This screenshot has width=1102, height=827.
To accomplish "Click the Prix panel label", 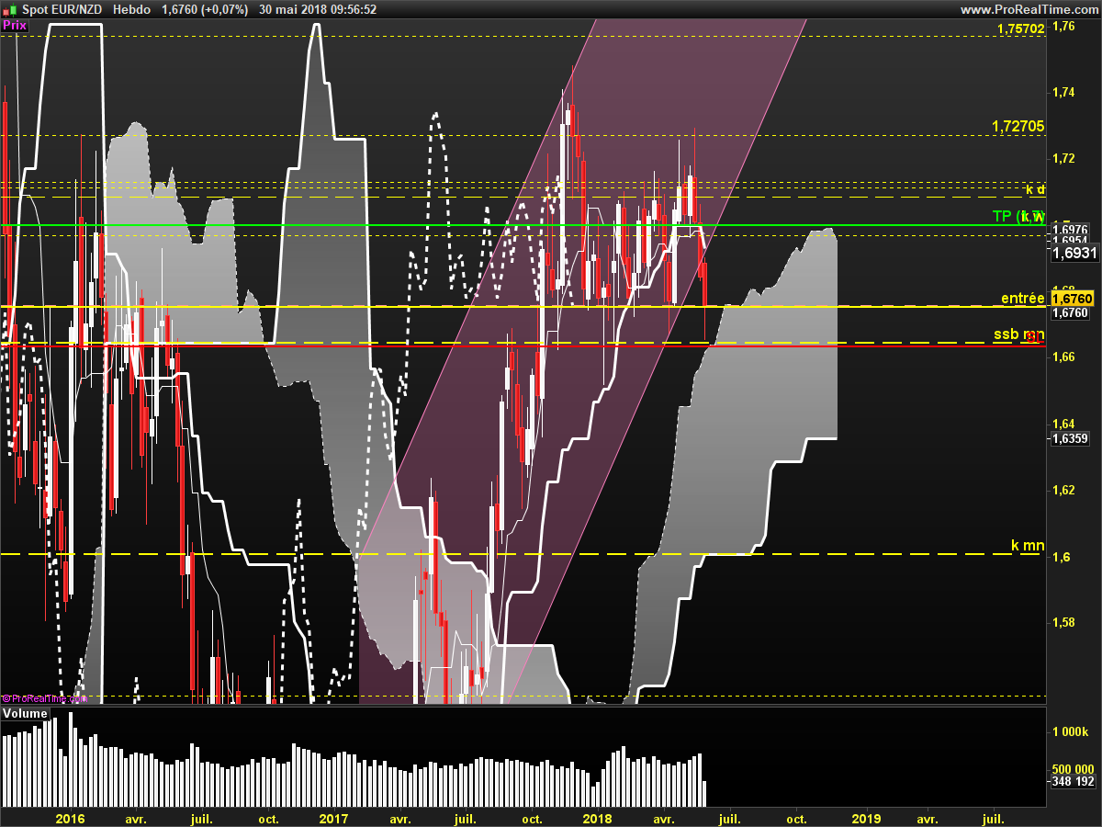I will pos(15,26).
